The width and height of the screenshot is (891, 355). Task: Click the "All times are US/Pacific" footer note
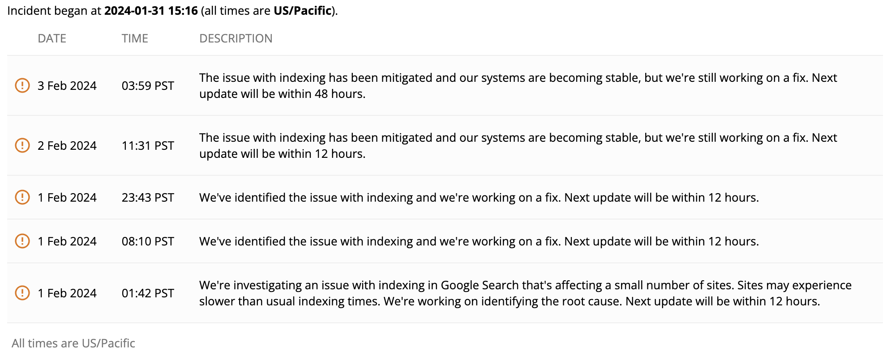click(x=73, y=343)
